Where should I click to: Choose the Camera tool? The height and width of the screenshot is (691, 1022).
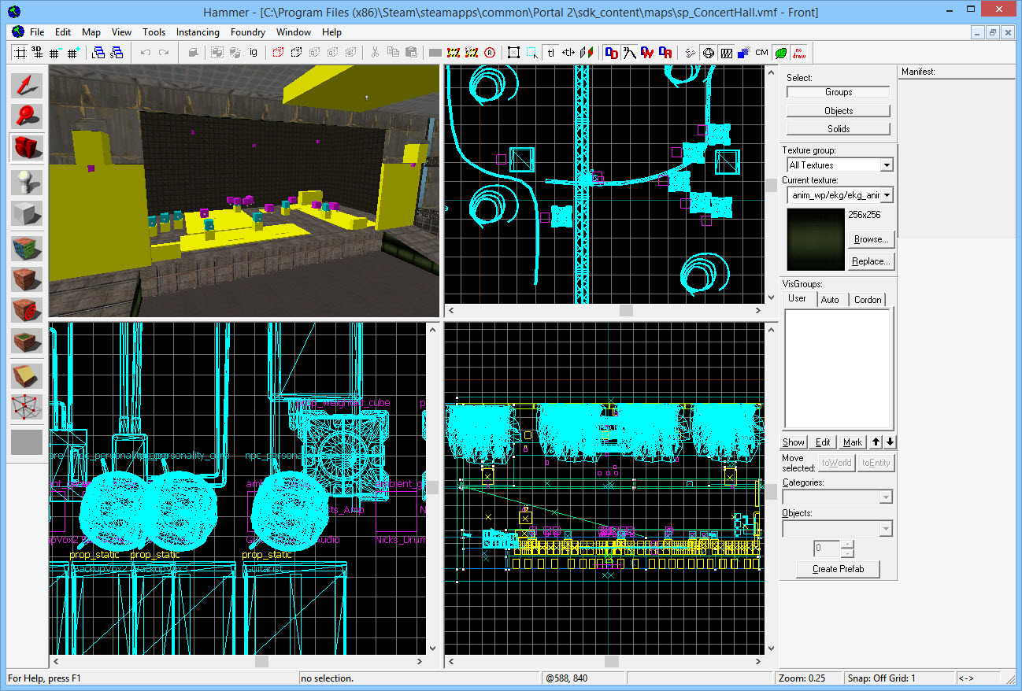pyautogui.click(x=27, y=147)
